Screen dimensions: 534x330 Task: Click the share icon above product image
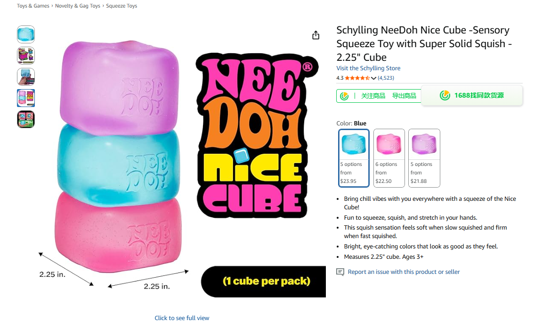tap(316, 35)
